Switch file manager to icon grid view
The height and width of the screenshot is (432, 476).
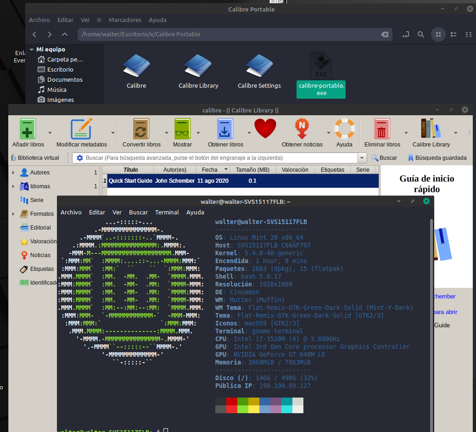(x=438, y=34)
